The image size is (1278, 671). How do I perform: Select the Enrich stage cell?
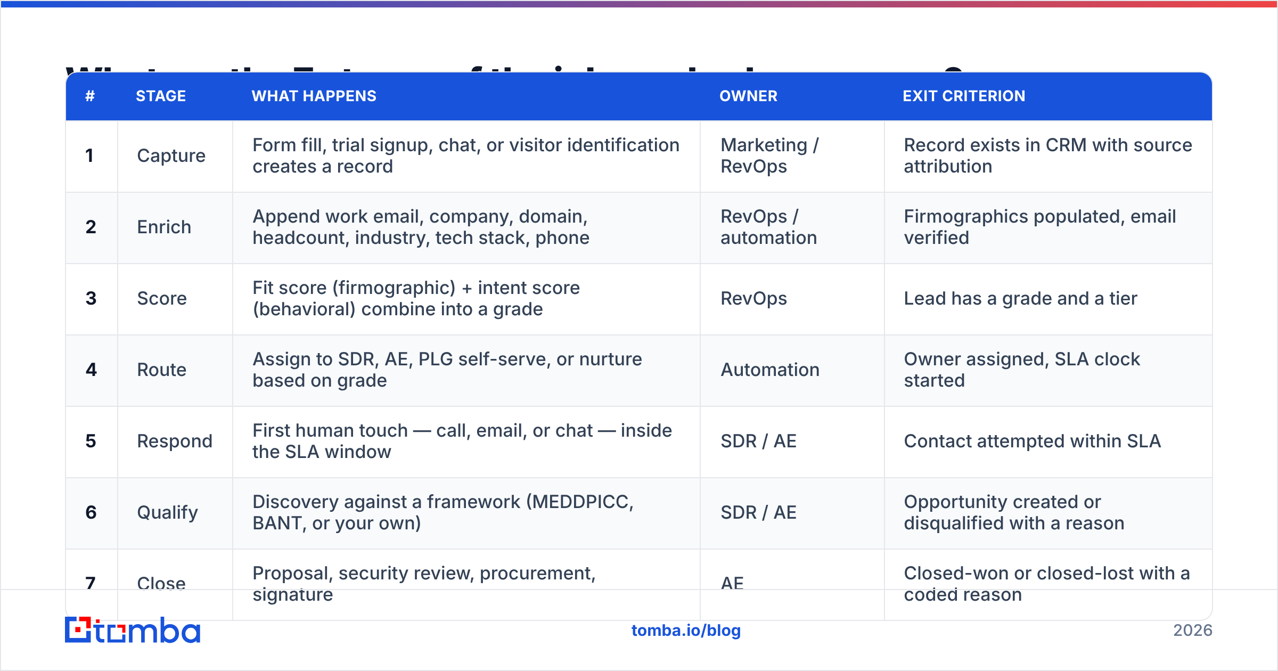point(175,227)
